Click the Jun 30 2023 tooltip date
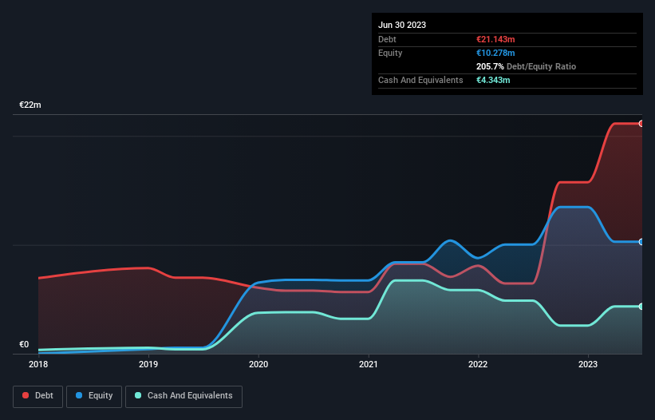This screenshot has width=655, height=420. pyautogui.click(x=402, y=25)
